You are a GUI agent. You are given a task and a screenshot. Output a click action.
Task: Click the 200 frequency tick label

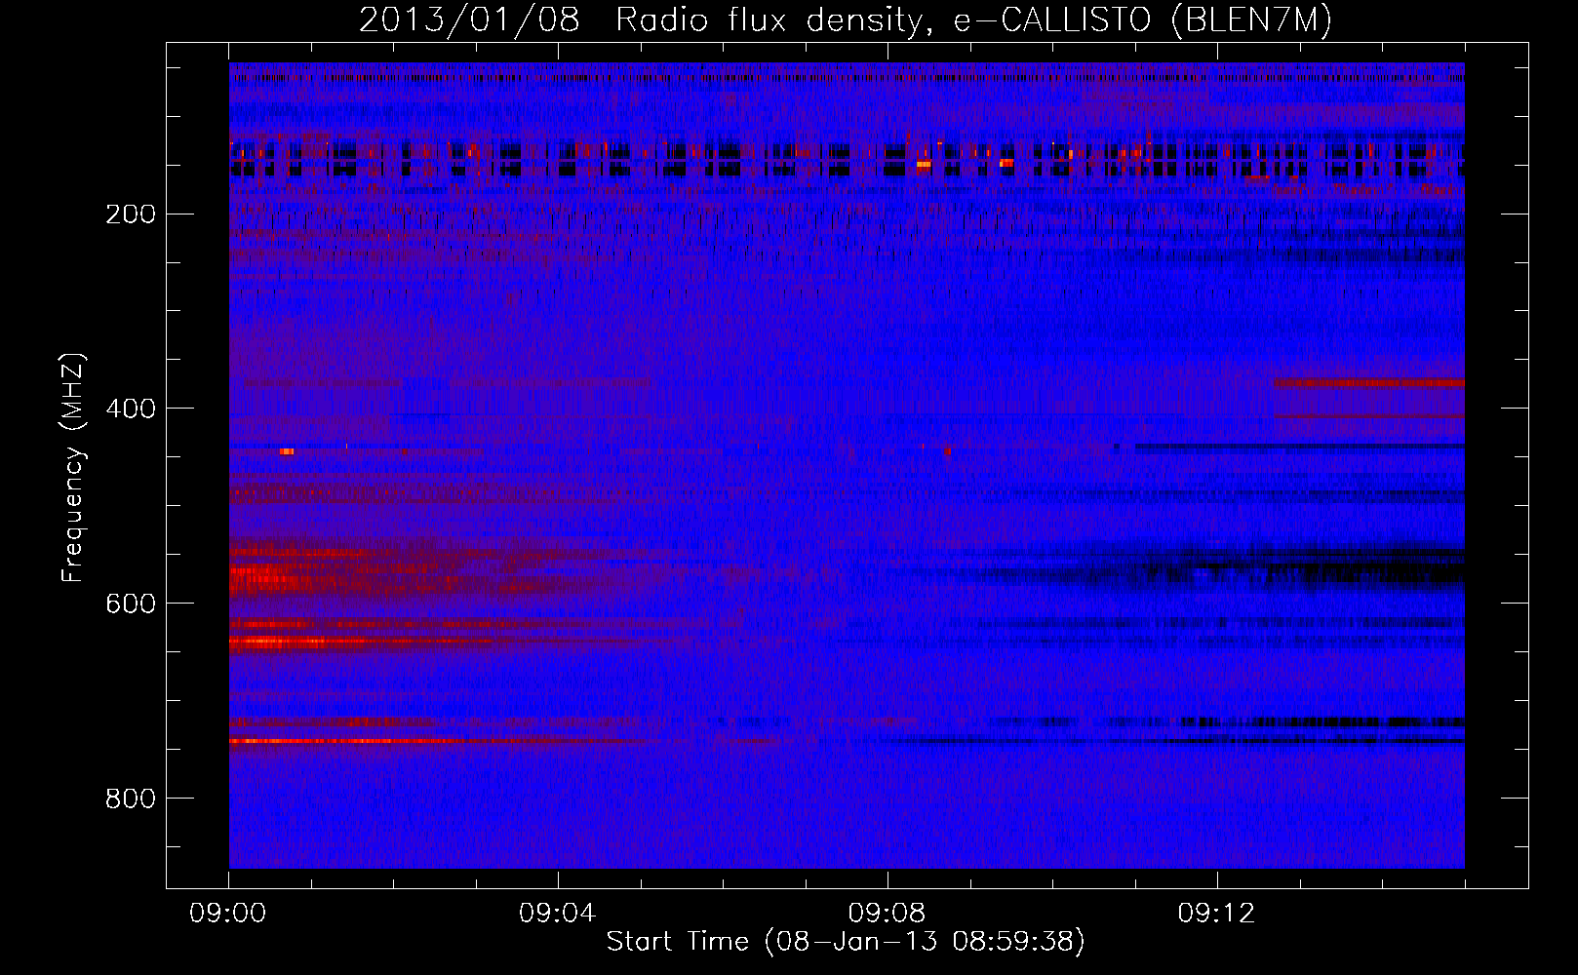coord(131,214)
